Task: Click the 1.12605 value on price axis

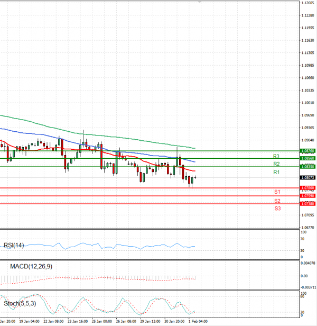Action: point(307,3)
